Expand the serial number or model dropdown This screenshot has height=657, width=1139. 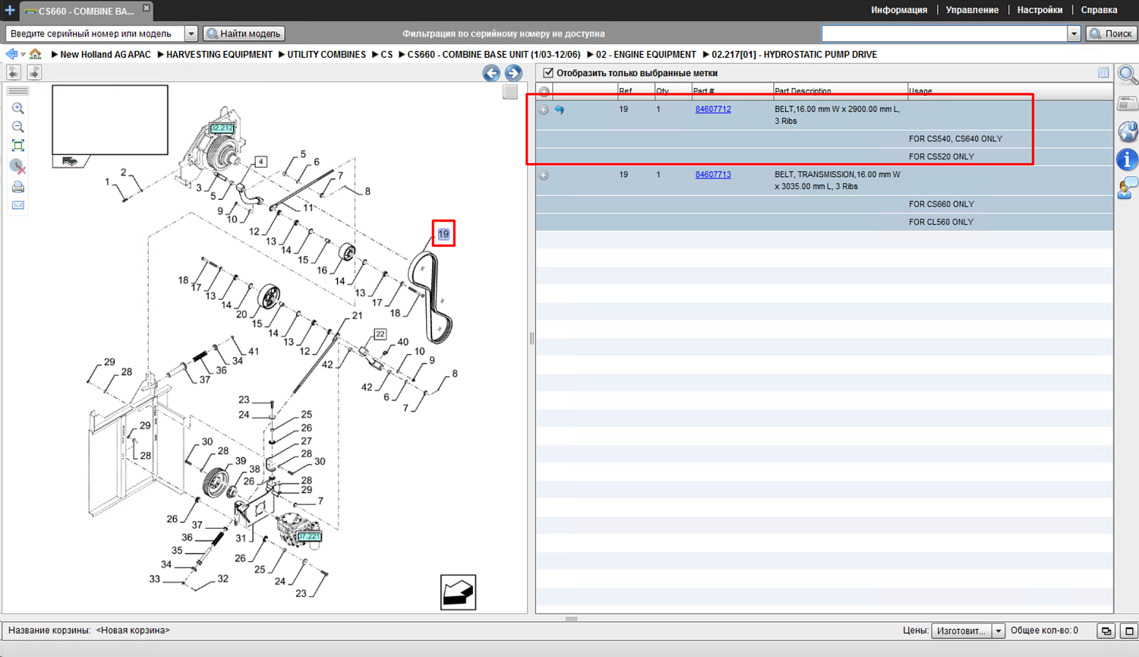point(191,33)
